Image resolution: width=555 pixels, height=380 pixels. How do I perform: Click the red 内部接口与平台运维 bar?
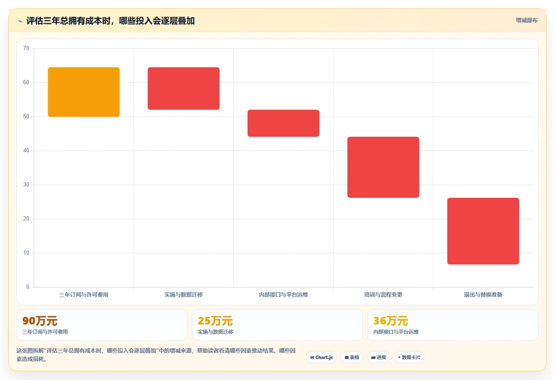pyautogui.click(x=283, y=123)
